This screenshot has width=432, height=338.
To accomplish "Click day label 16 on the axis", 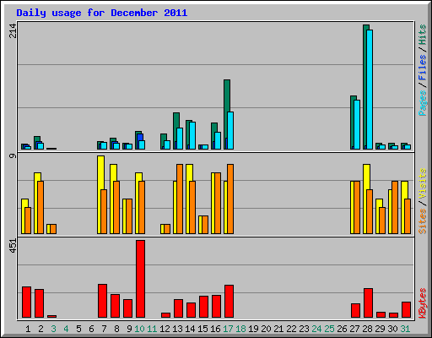I will point(215,329).
